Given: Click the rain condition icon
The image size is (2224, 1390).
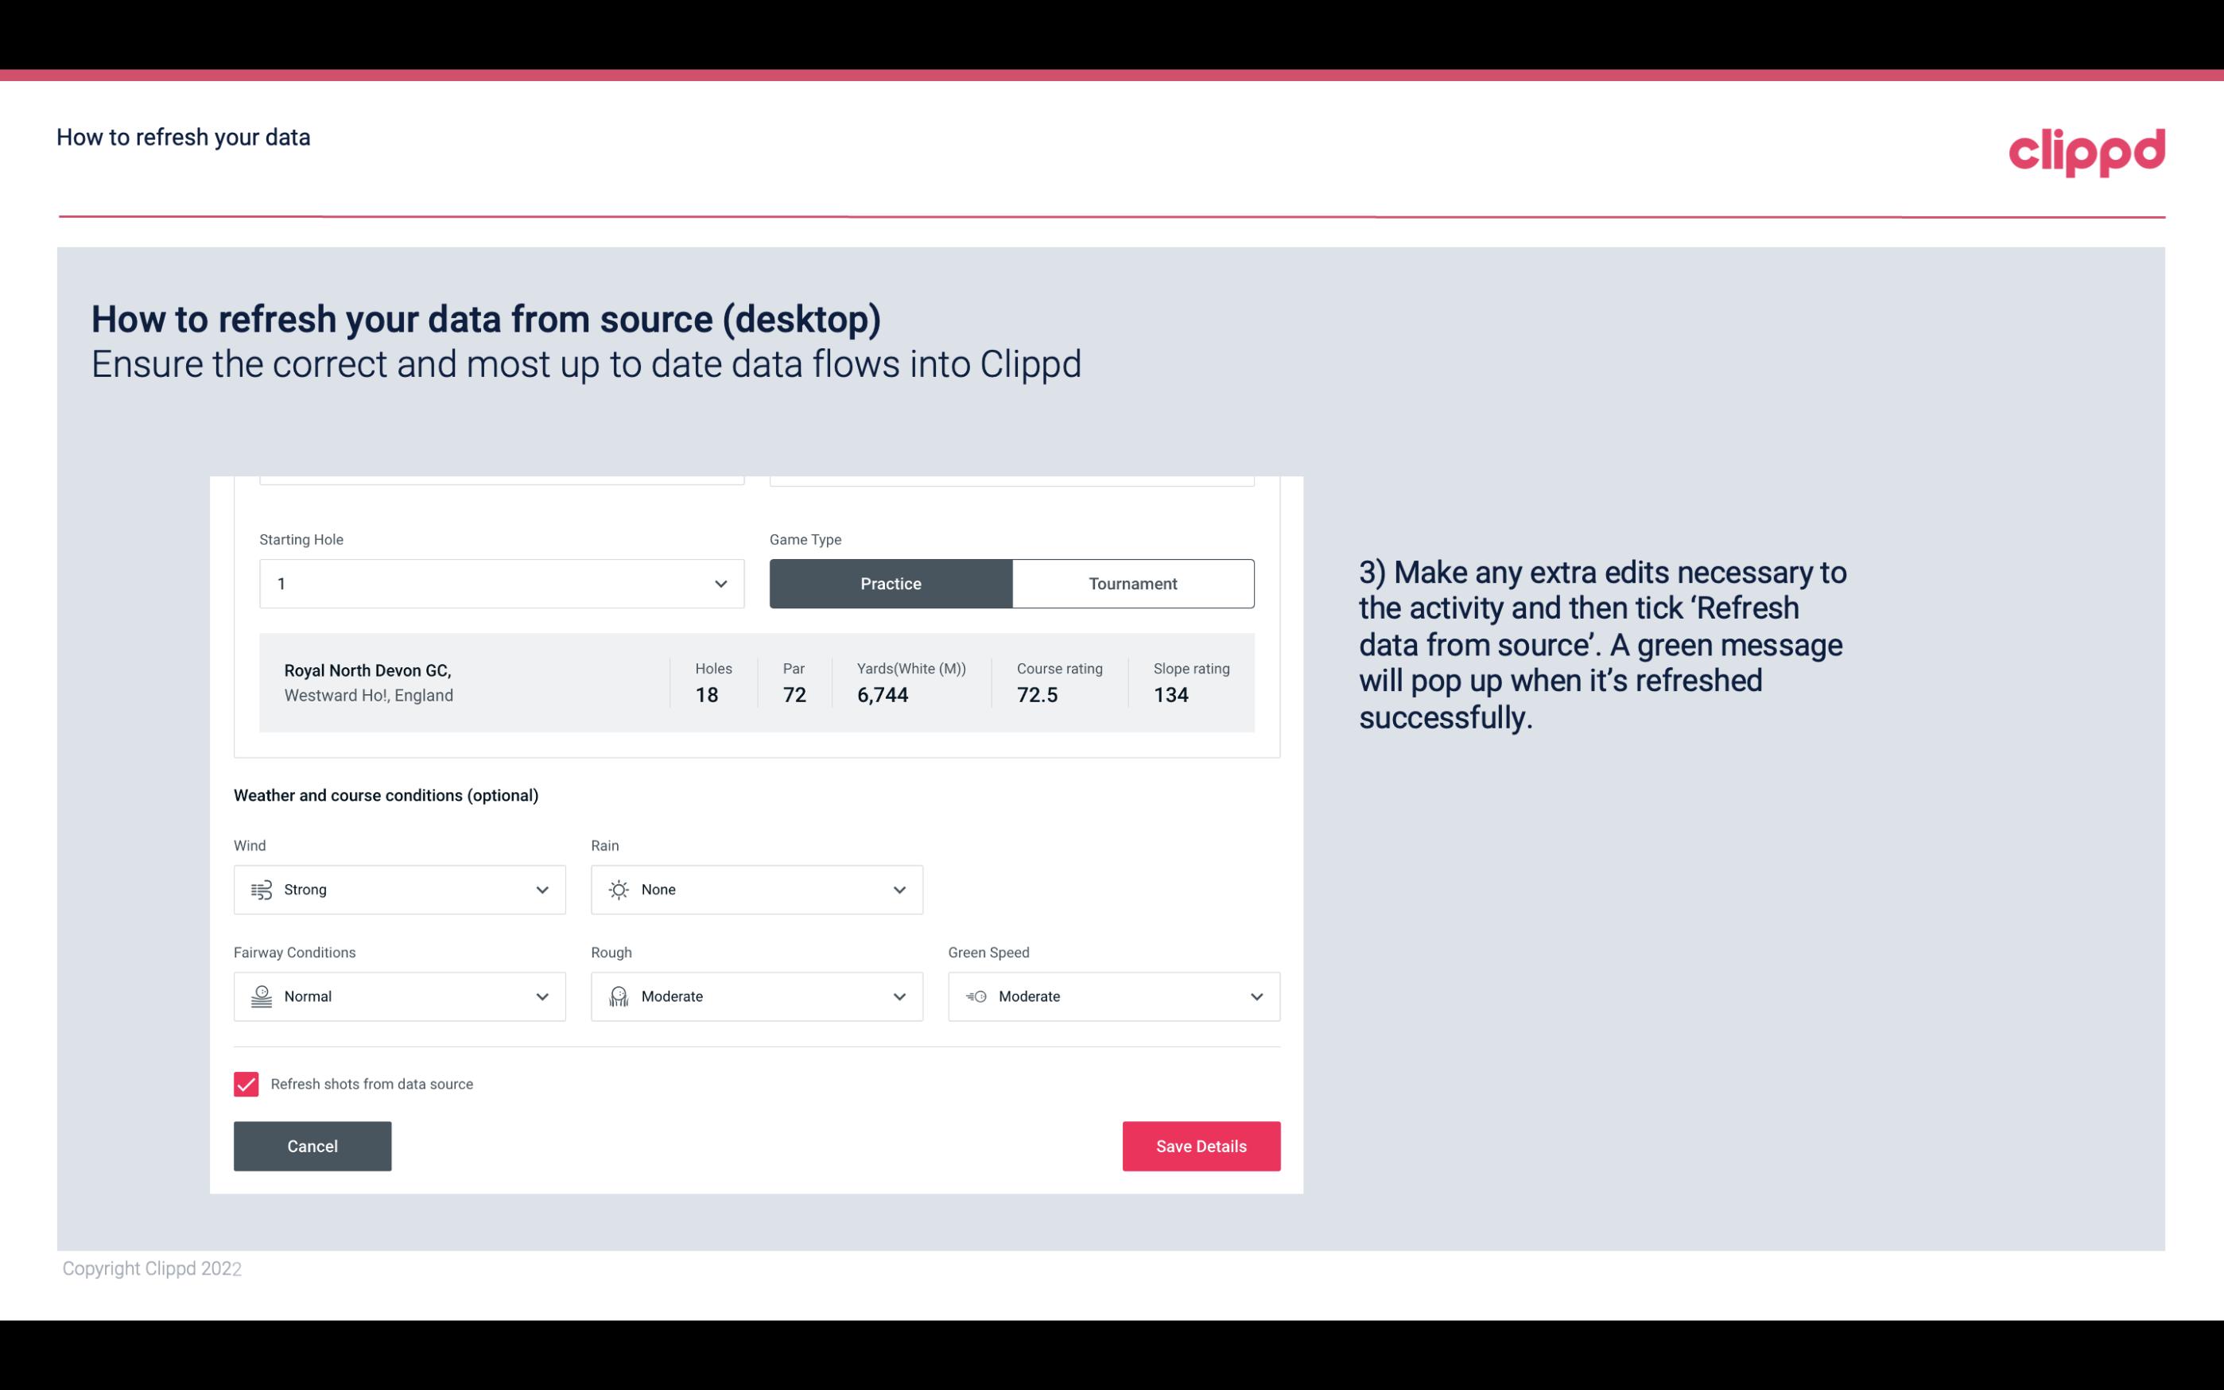Looking at the screenshot, I should 618,889.
